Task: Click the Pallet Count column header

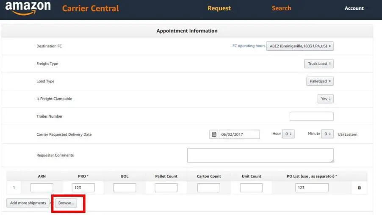Action: [x=166, y=176]
